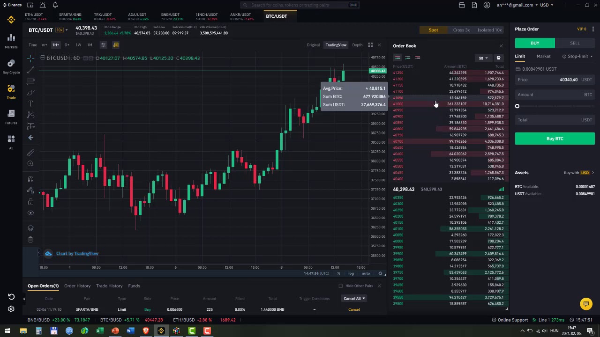The image size is (600, 337).
Task: Enable the Hide Other Pairs checkbox
Action: coord(341,286)
